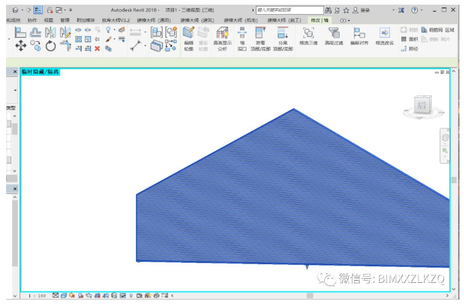Open the 高级过滤 advanced filter tool
Viewport: 464px width, 305px height.
pos(333,36)
